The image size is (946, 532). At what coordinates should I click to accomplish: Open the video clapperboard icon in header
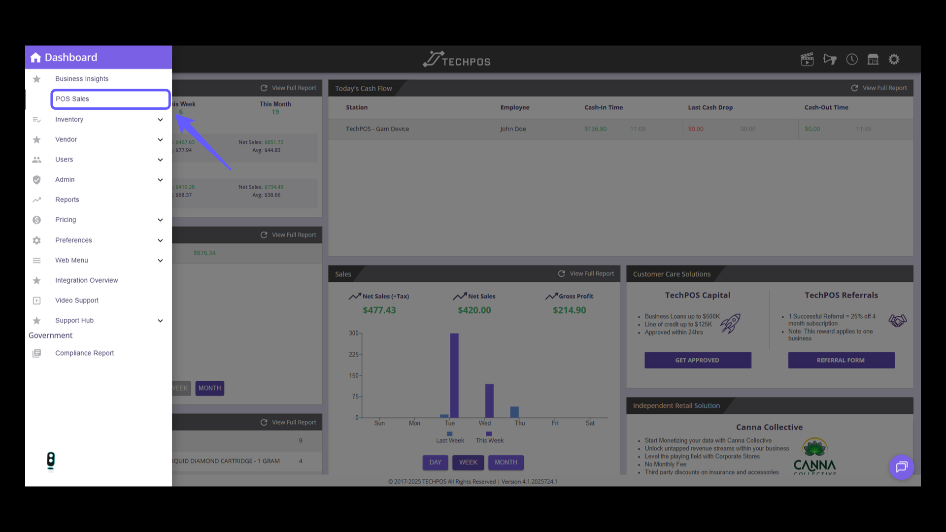[807, 60]
